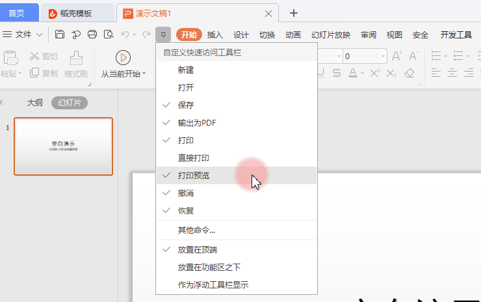This screenshot has width=481, height=302.
Task: Toggle 撤消 in quick access menu
Action: (237, 193)
